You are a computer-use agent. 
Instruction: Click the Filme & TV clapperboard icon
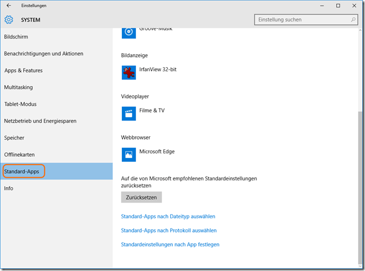click(129, 113)
